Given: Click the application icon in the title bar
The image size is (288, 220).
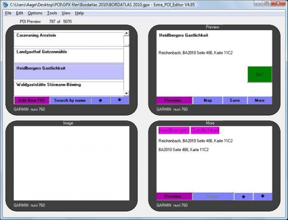Looking at the screenshot, I should pyautogui.click(x=5, y=4).
